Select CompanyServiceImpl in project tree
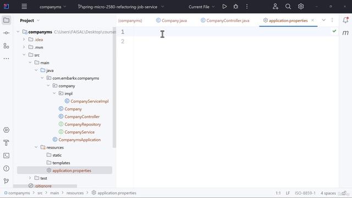Viewport: 352px width, 198px height. point(90,101)
